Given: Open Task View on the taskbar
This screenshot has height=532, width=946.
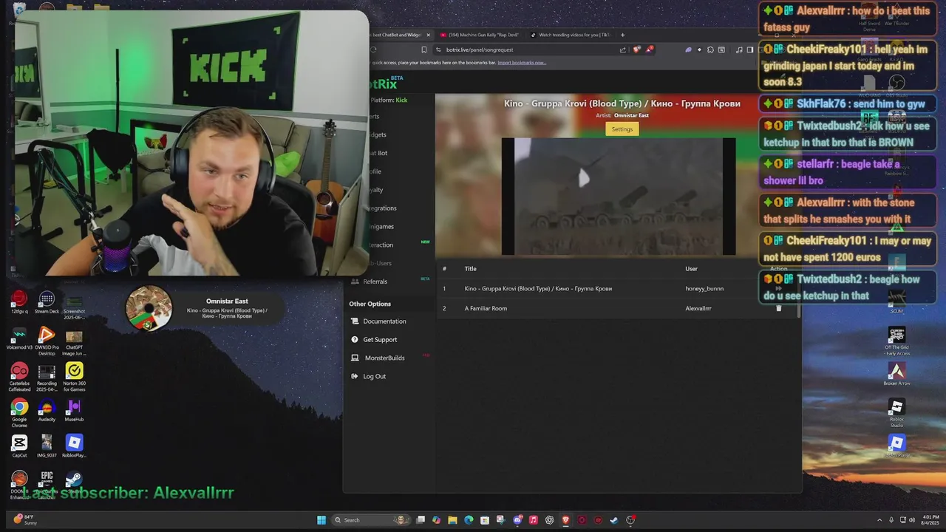Looking at the screenshot, I should point(420,520).
